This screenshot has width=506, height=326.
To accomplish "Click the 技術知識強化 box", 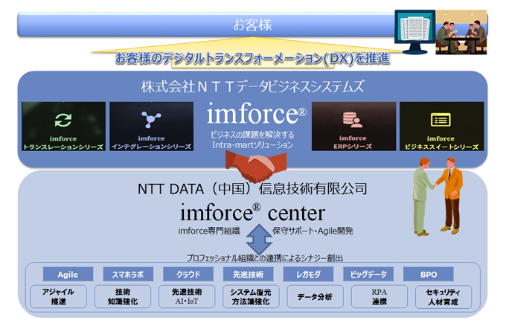I will pyautogui.click(x=123, y=296).
